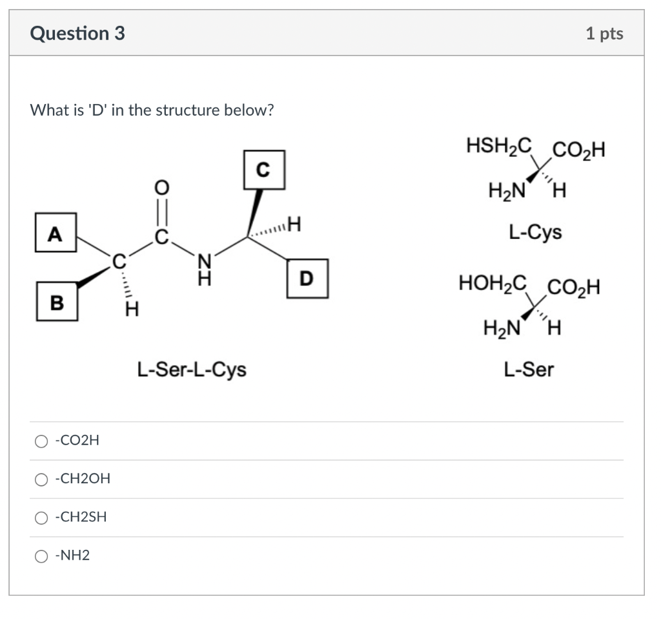The image size is (661, 619).
Task: Click the carbonyl oxygen in the dipeptide structure
Action: point(161,187)
